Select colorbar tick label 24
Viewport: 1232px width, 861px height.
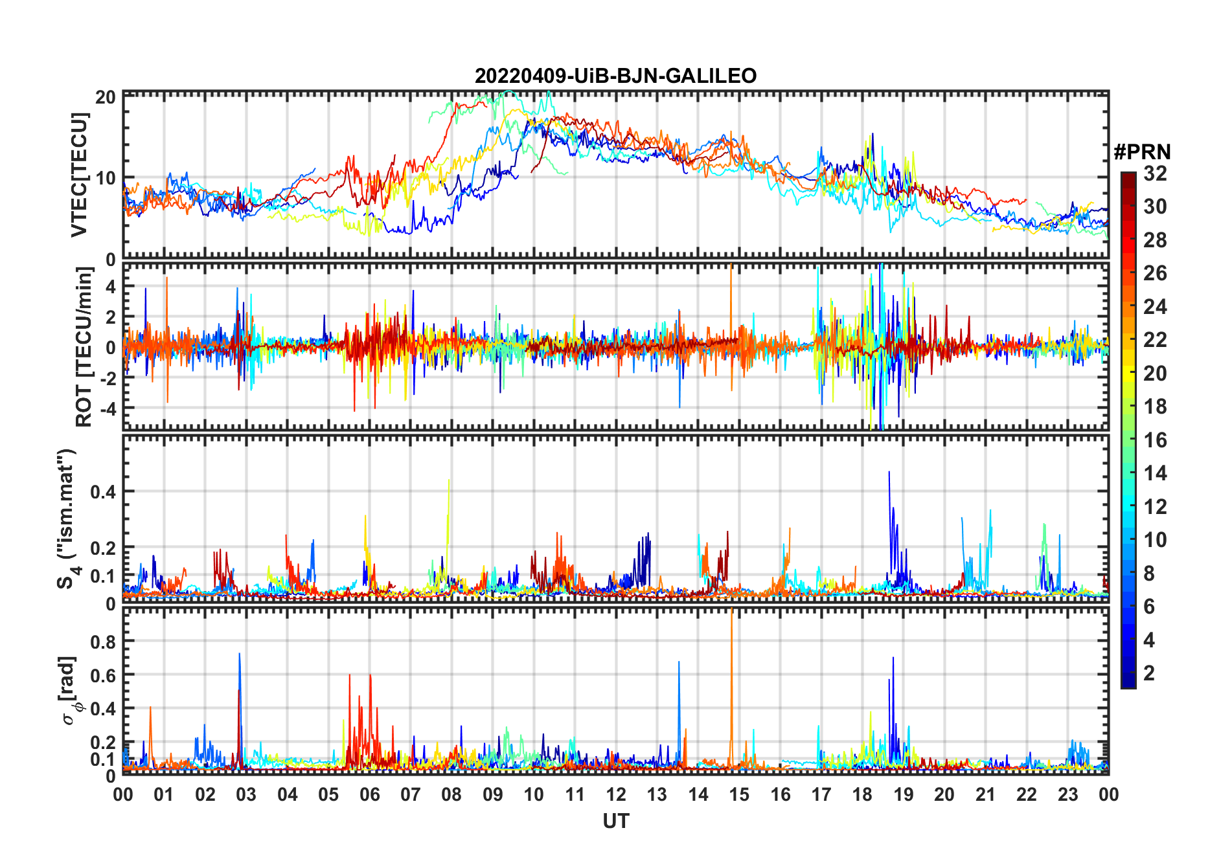1155,307
